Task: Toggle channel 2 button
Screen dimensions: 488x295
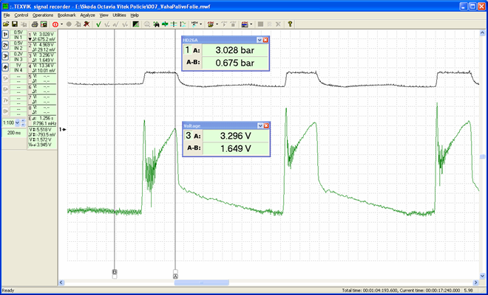Action: point(5,45)
